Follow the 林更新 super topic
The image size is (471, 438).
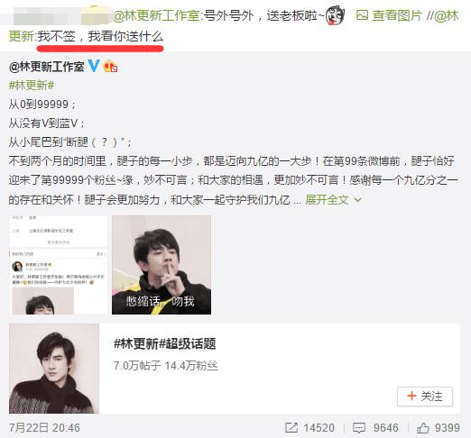click(x=425, y=397)
